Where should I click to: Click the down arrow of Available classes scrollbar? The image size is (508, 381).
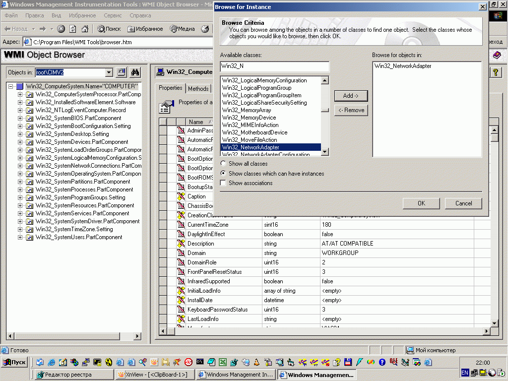coord(325,152)
